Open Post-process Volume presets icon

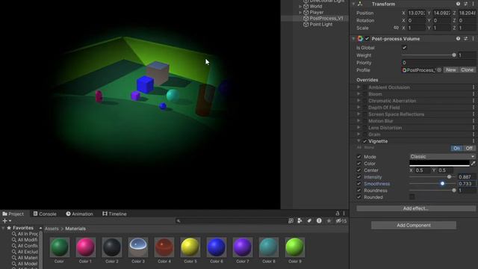pos(466,39)
